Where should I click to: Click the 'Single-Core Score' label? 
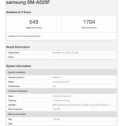[34, 28]
